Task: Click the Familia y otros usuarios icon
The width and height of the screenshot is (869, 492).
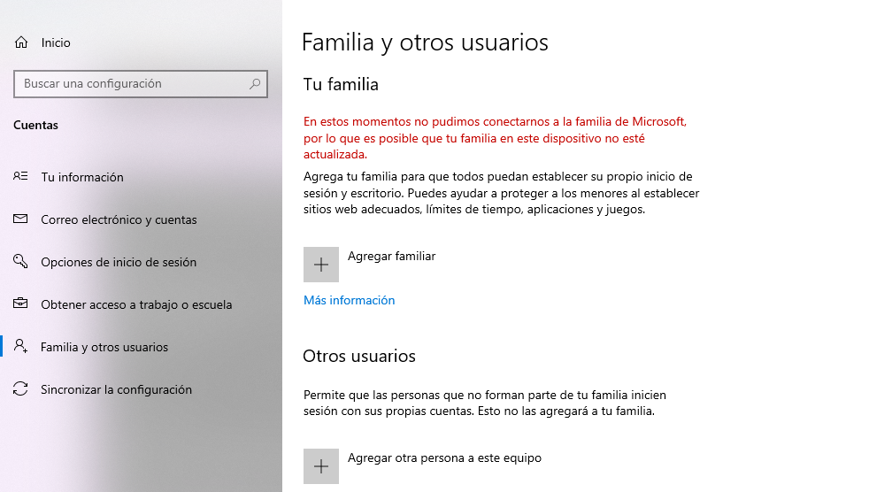Action: (x=21, y=347)
